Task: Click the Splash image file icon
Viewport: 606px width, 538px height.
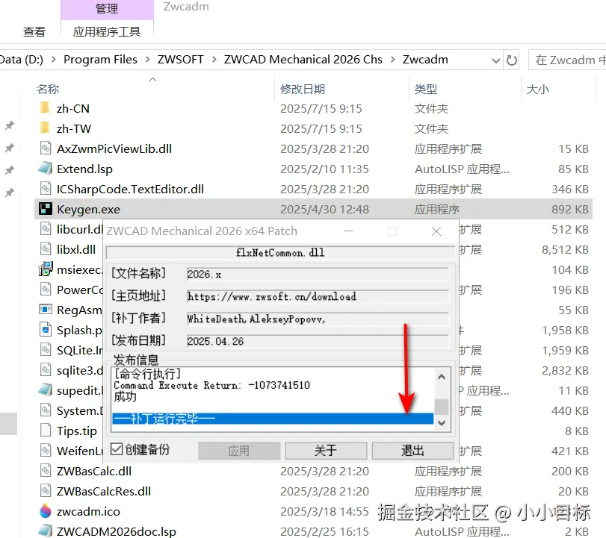Action: pos(46,330)
